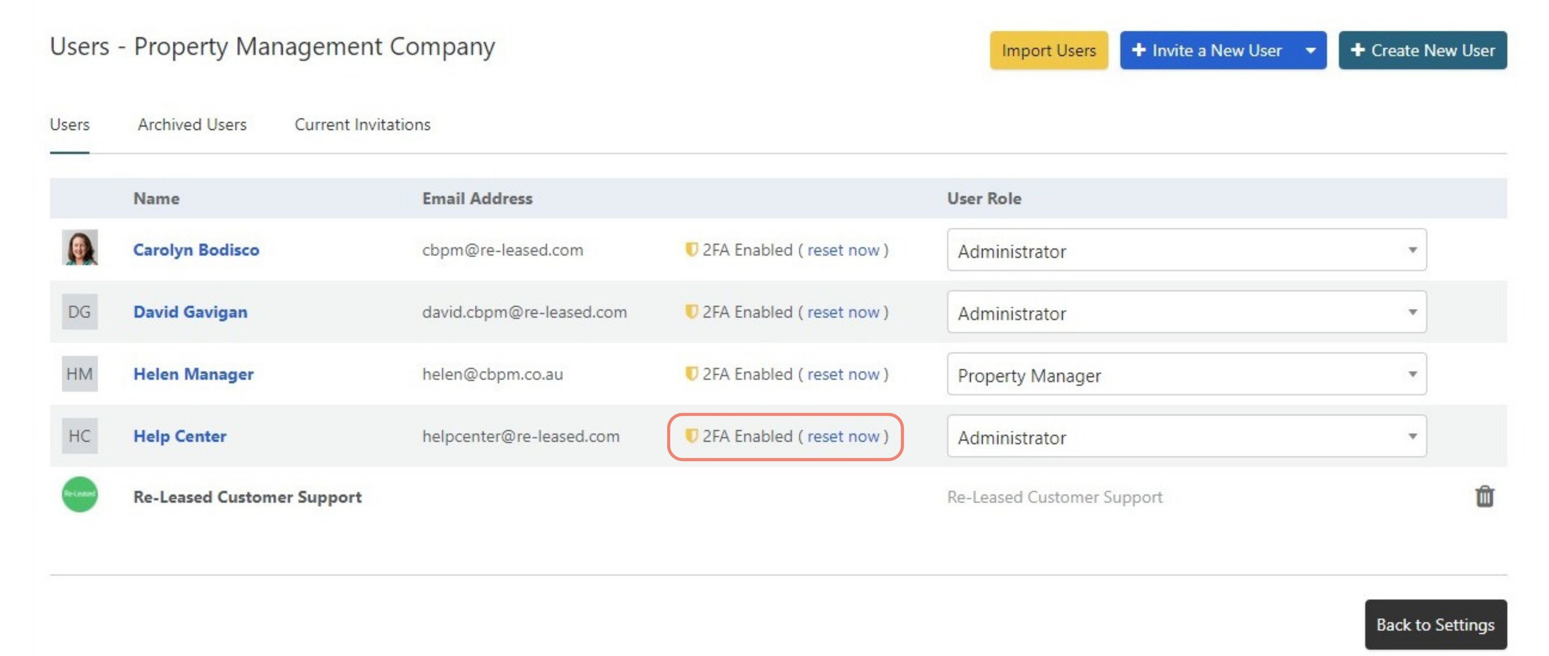Click the DG avatar for David Gavigan
Image resolution: width=1549 pixels, height=656 pixels.
(x=80, y=312)
